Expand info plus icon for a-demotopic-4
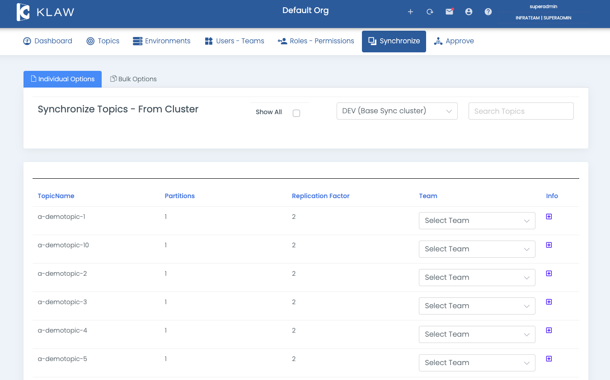 pos(549,330)
